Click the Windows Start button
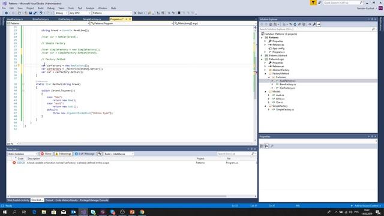Viewport: 384px width, 216px height. pyautogui.click(x=5, y=212)
